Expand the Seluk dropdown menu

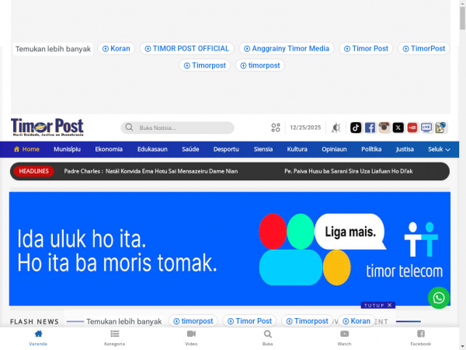(x=439, y=149)
